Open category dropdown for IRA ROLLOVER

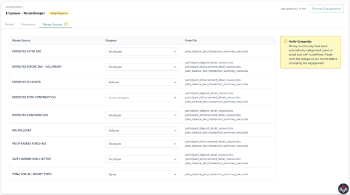[142, 131]
